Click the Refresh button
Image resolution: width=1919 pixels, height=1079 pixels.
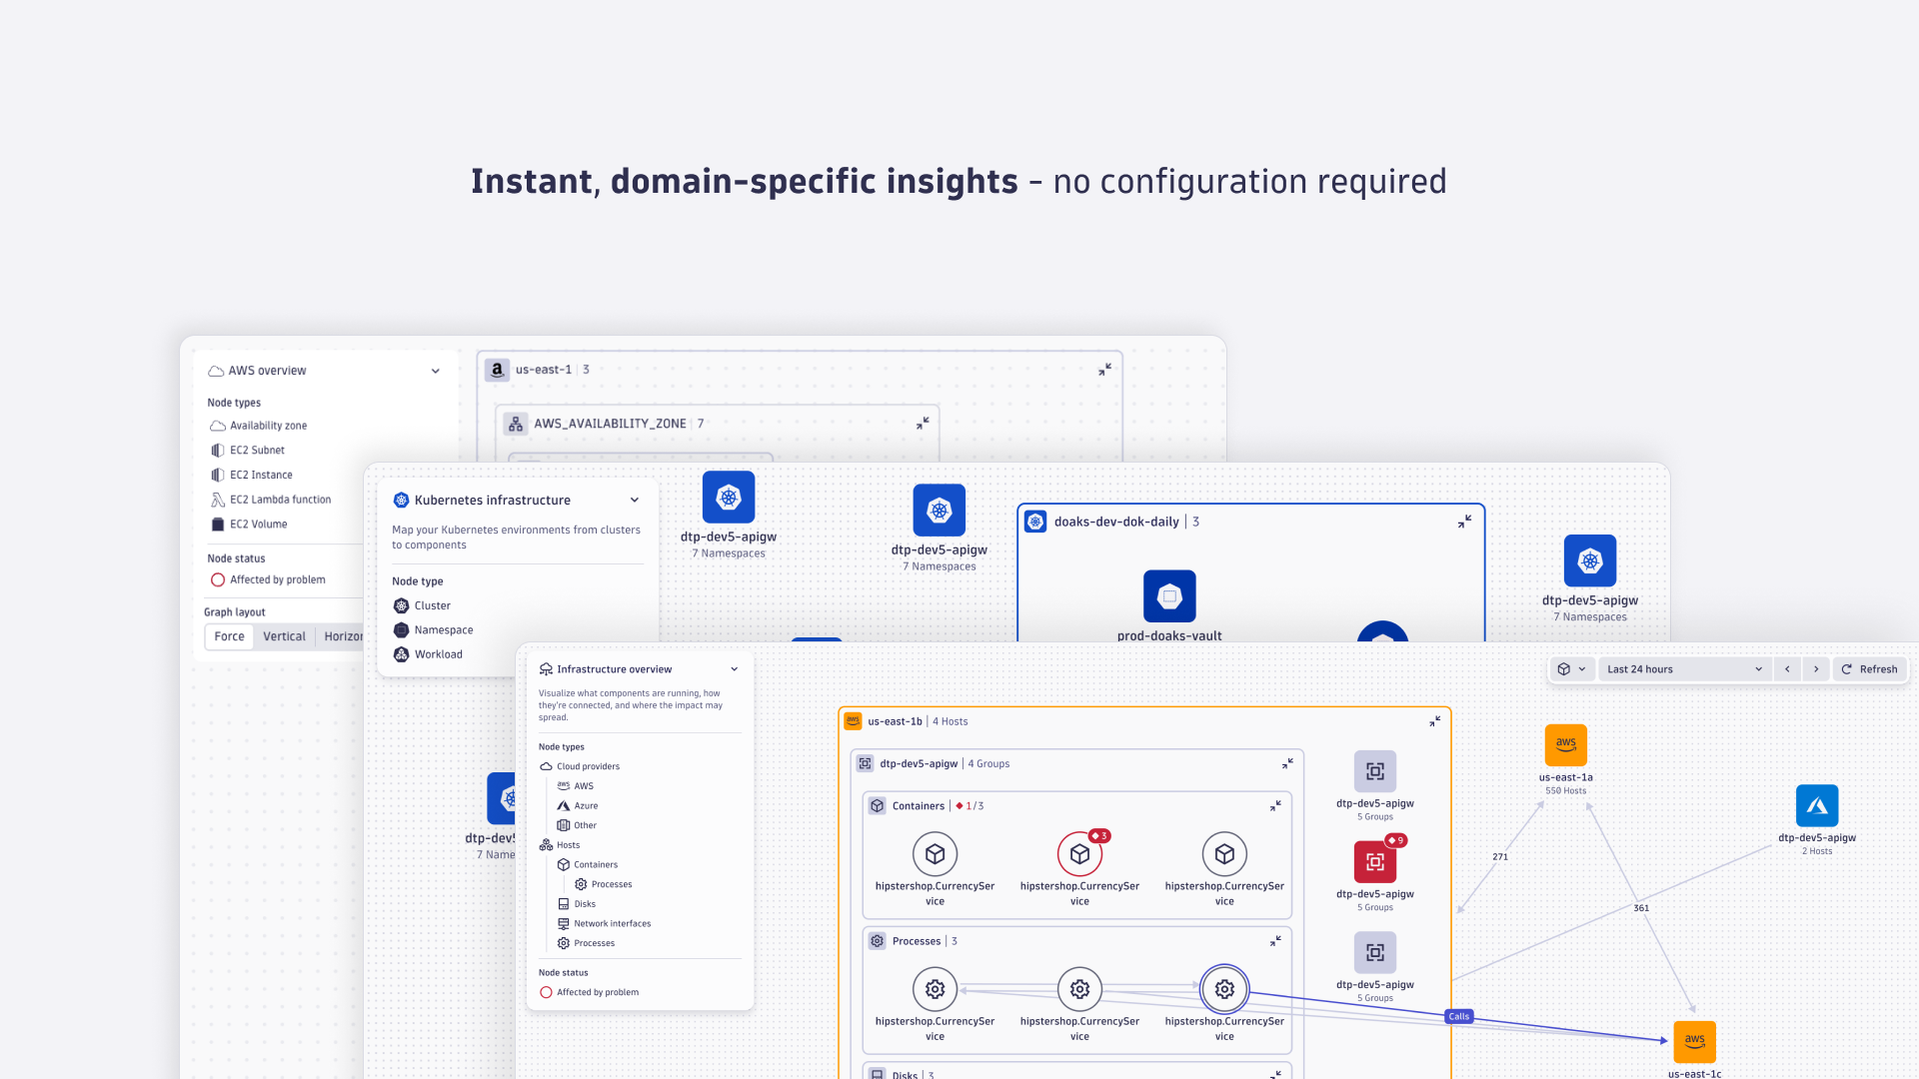pos(1870,668)
